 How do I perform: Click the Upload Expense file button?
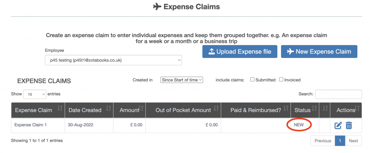point(240,51)
